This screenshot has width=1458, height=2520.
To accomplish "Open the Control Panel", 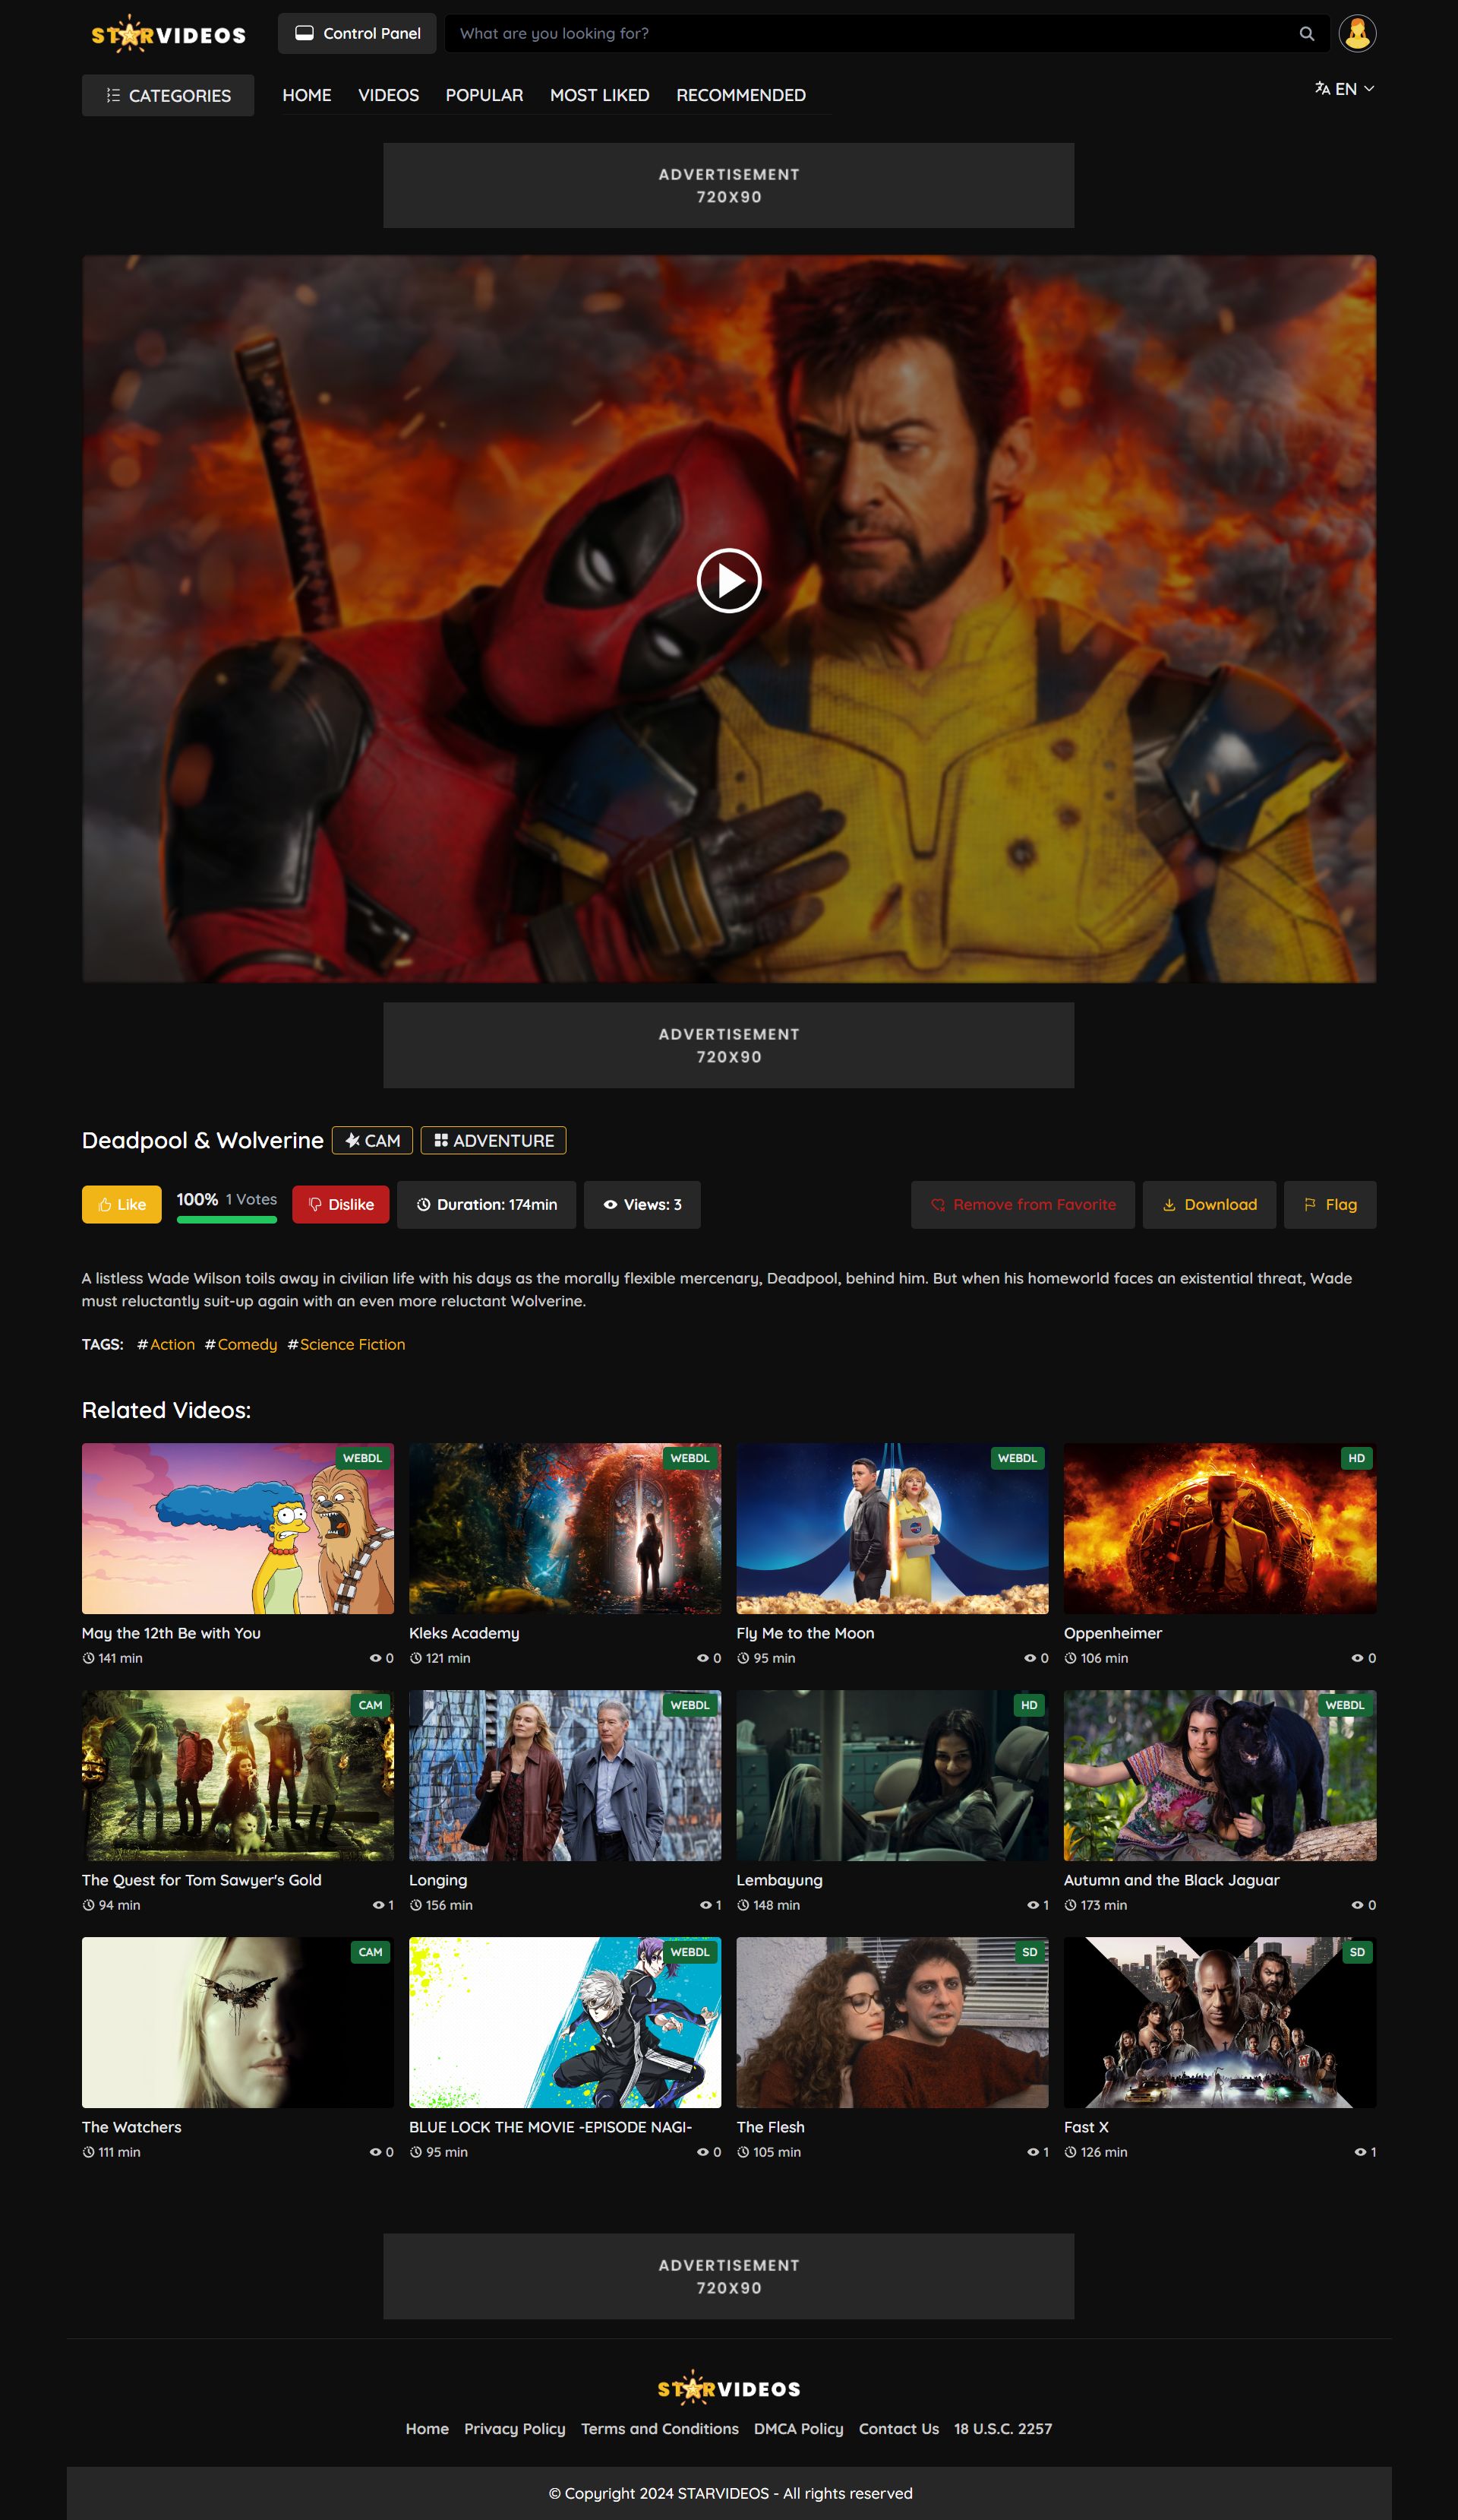I will click(357, 33).
